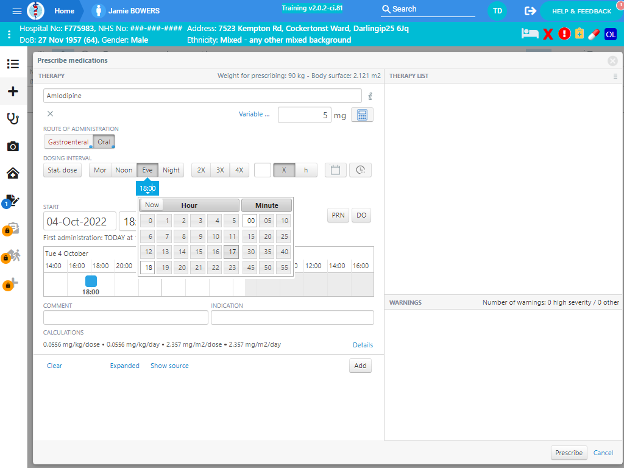Viewport: 624px width, 468px height.
Task: Toggle the DO option
Action: point(361,215)
